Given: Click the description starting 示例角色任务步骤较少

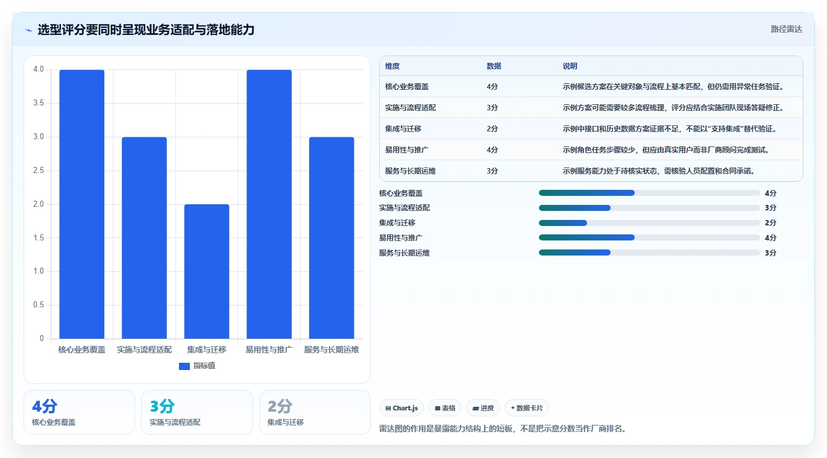Looking at the screenshot, I should (x=666, y=150).
